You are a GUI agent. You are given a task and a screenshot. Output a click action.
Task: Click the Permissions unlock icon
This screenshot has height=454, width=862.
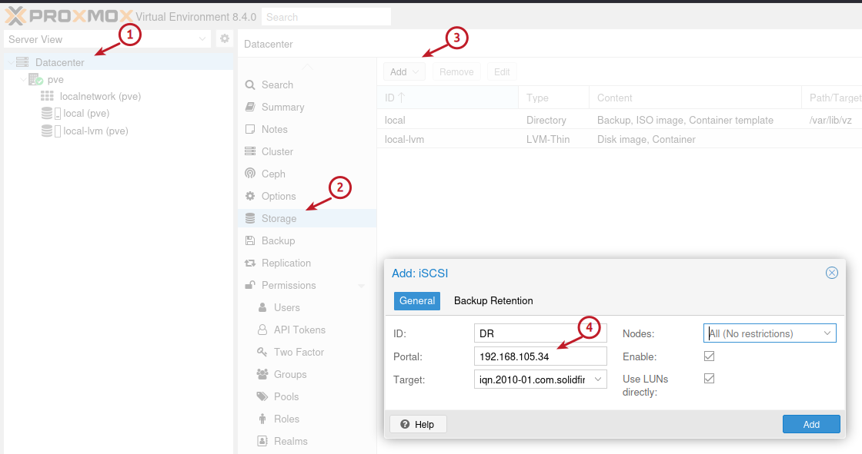(250, 285)
